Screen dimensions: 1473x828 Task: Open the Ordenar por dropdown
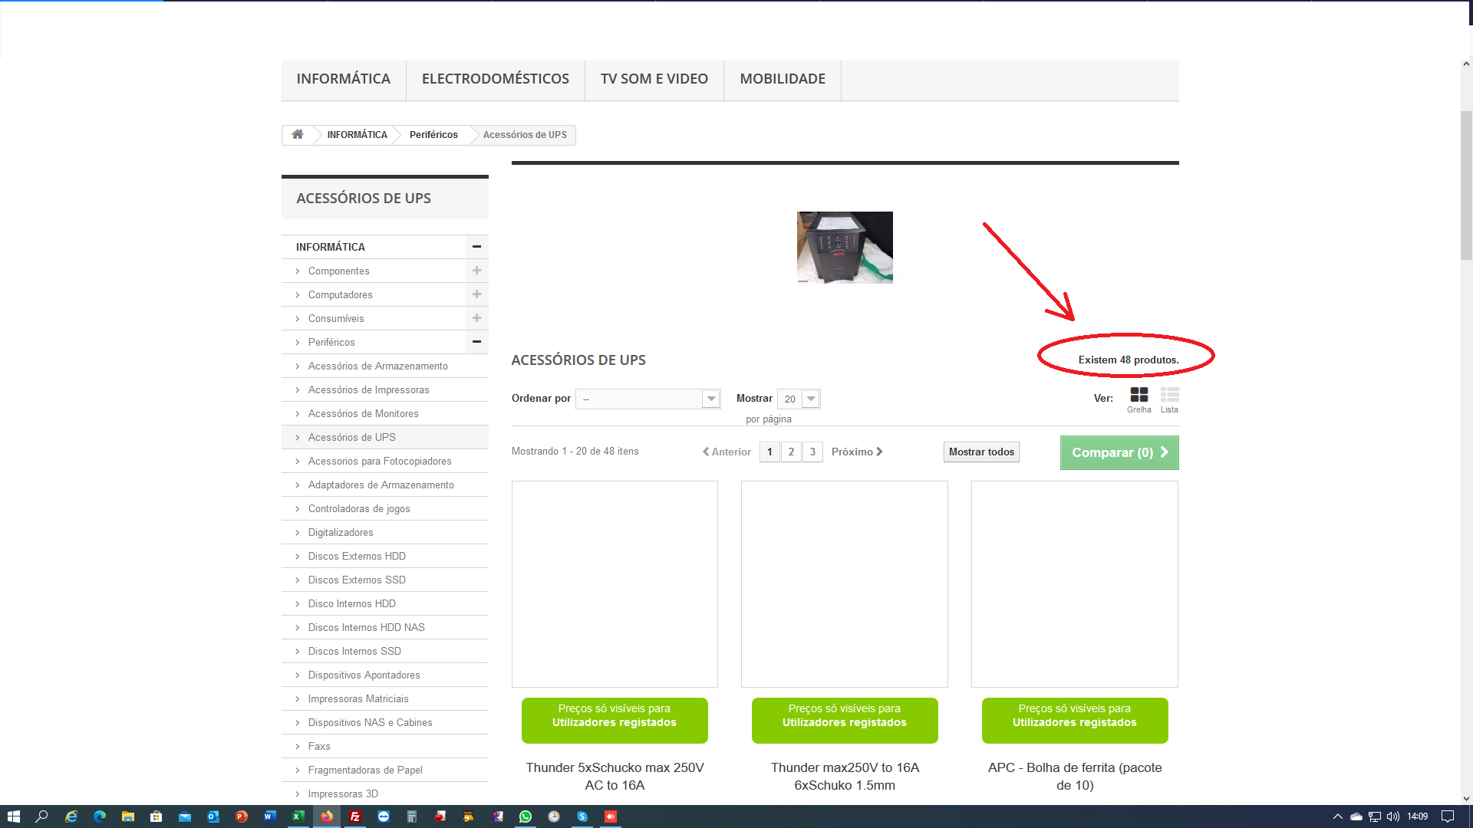[648, 399]
